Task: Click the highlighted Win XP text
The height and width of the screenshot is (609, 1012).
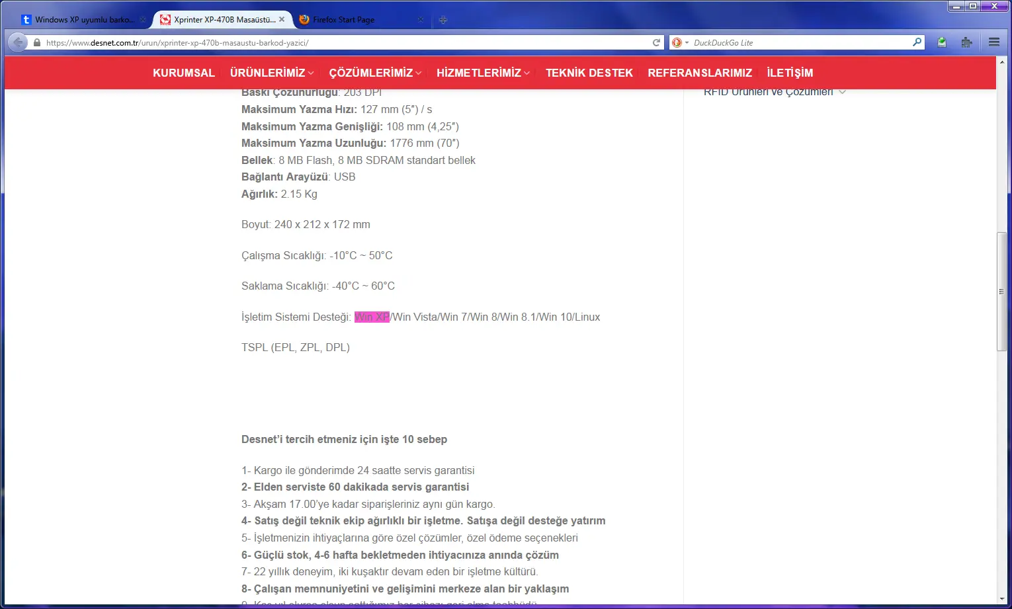Action: pos(372,317)
